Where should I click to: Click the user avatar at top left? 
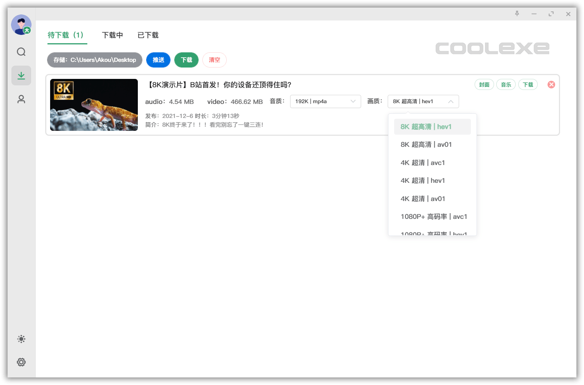[x=21, y=24]
